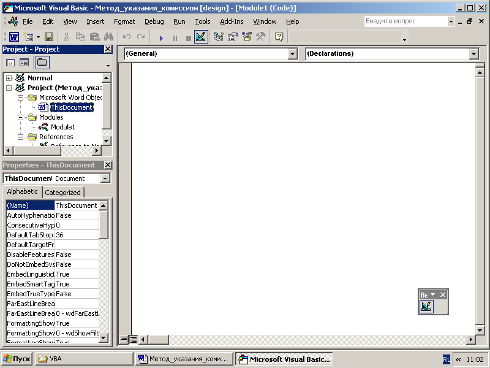Open the Properties Window toolbar icon
Screen dimensions: 490x368
click(x=233, y=37)
